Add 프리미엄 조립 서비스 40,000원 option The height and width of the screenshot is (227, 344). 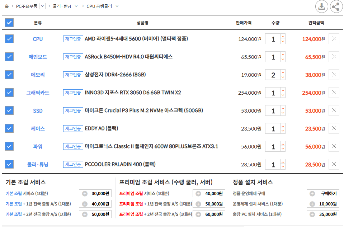(x=209, y=193)
